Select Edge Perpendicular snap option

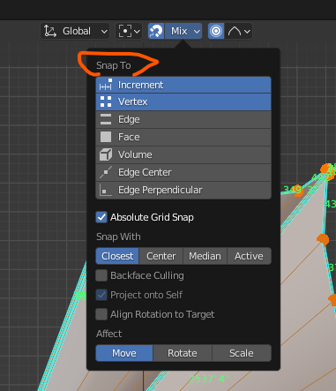(183, 190)
